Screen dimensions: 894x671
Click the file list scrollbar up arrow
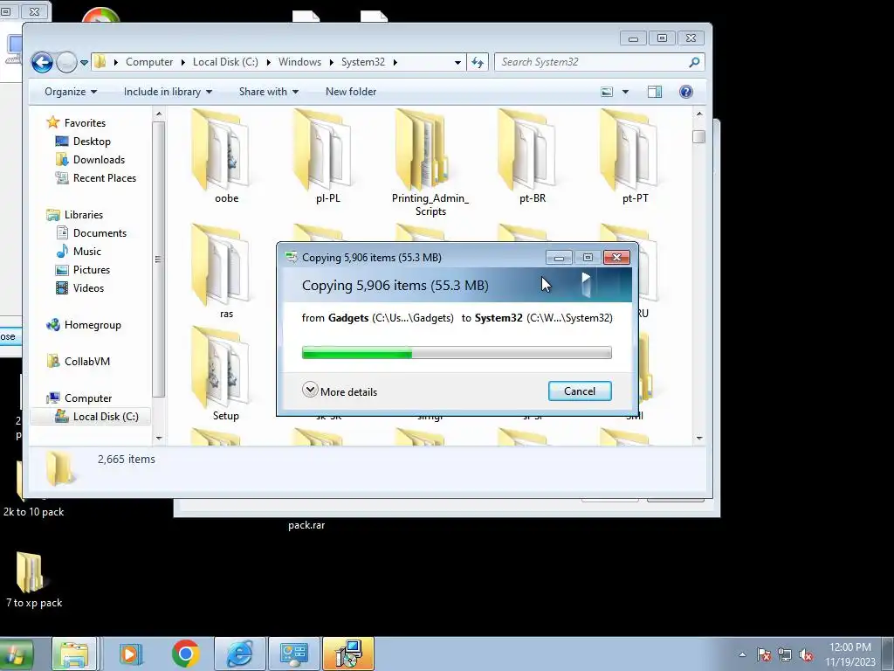tap(699, 114)
